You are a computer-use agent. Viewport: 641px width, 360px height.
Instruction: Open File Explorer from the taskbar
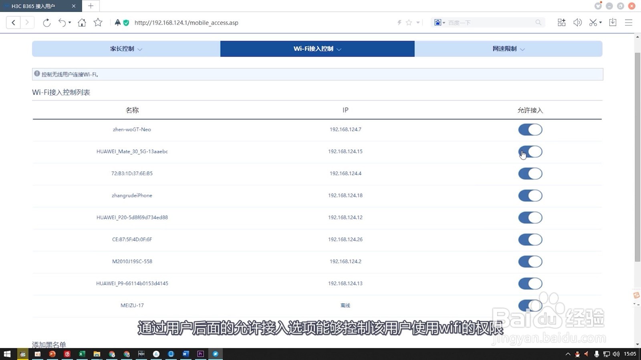coord(97,354)
